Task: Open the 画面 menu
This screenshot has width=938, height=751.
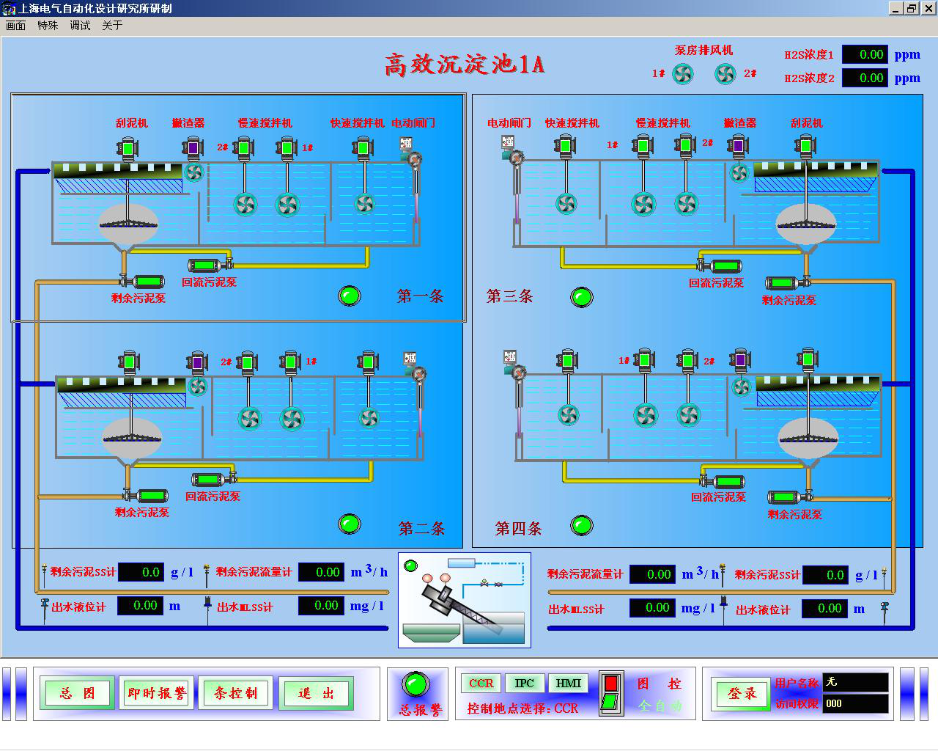Action: tap(15, 26)
